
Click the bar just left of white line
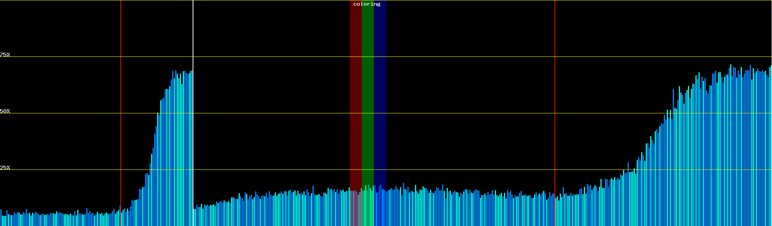[x=191, y=151]
